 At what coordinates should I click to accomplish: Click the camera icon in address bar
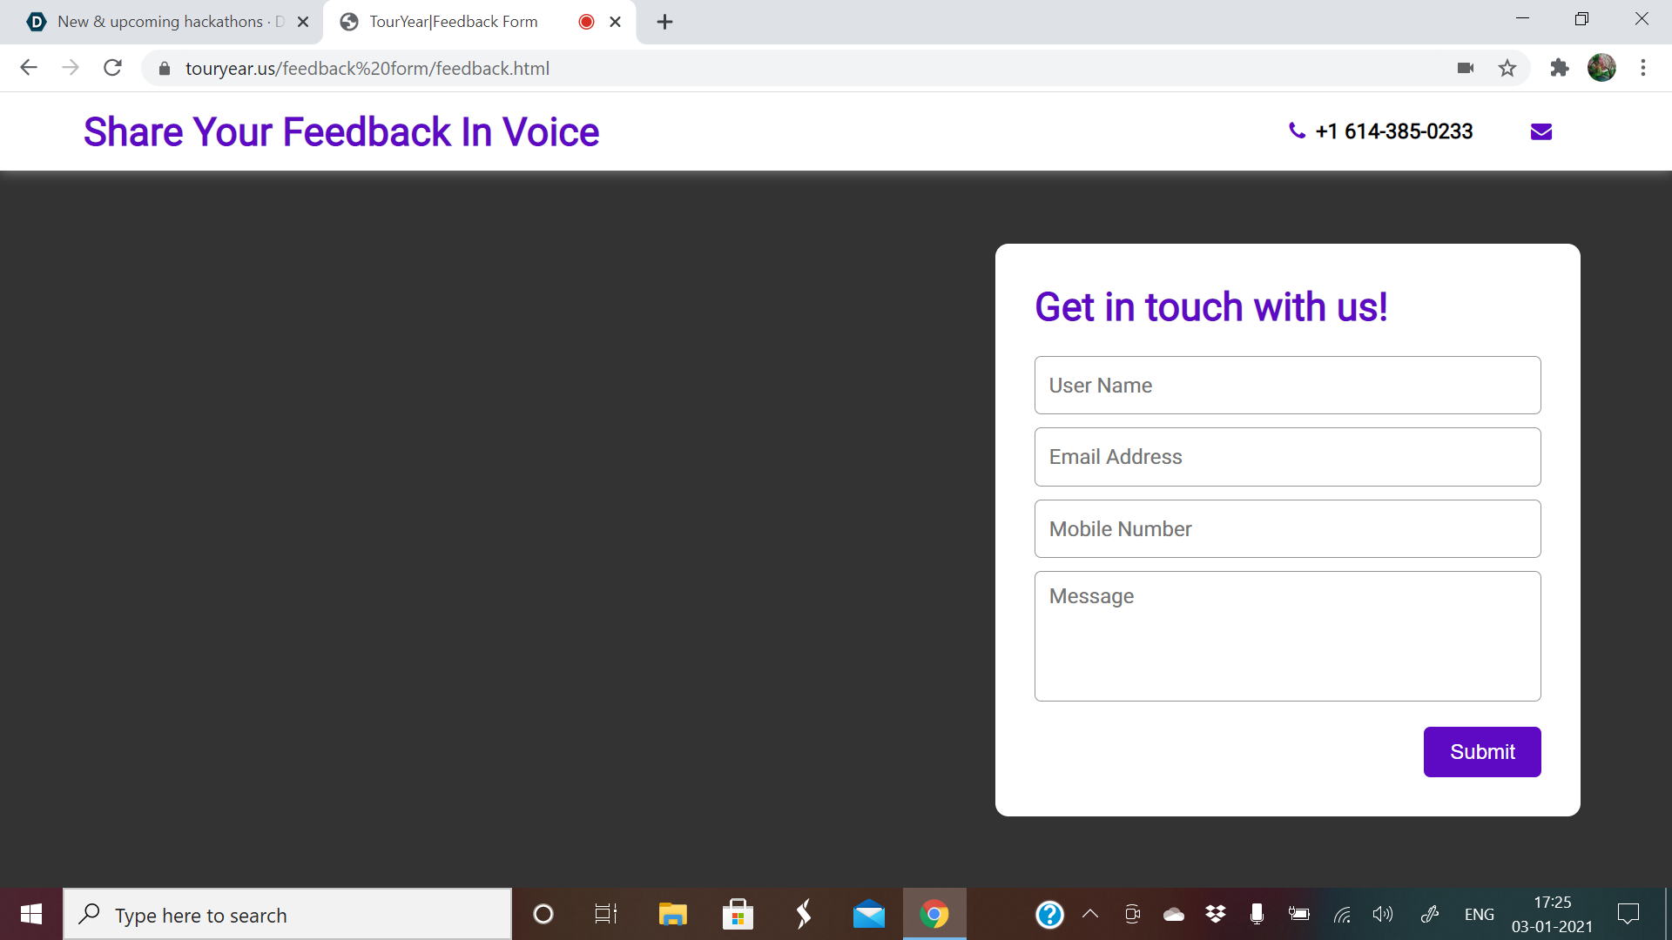(1466, 68)
